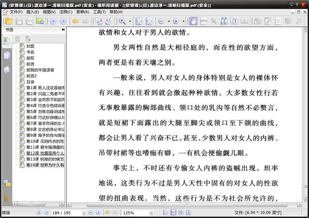Open the Attachments paperclip panel icon
Viewport: 309px width, 218px height.
click(x=7, y=198)
